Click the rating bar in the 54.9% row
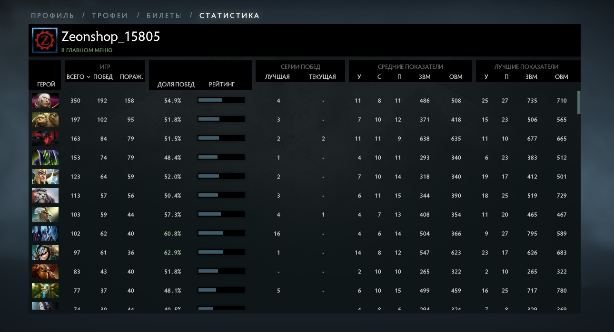This screenshot has width=614, height=332. point(221,100)
